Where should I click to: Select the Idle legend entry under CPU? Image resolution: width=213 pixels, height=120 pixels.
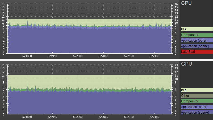pos(197,29)
